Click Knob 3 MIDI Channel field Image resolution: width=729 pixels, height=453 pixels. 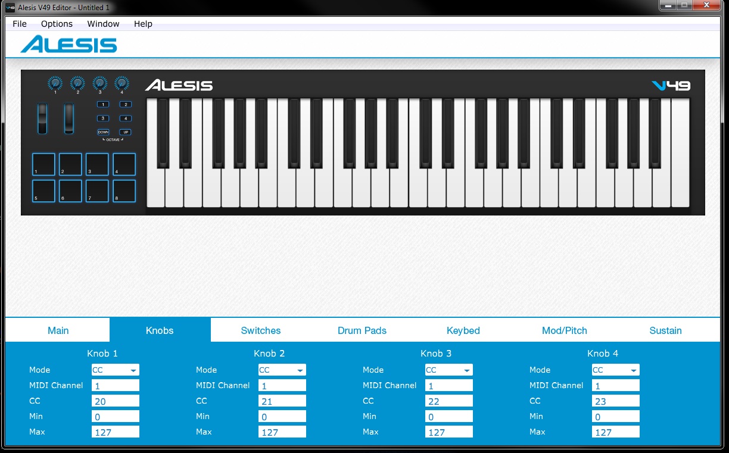[x=449, y=386]
